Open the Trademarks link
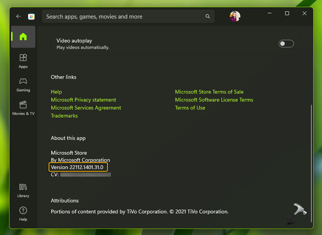The image size is (322, 235). point(64,116)
